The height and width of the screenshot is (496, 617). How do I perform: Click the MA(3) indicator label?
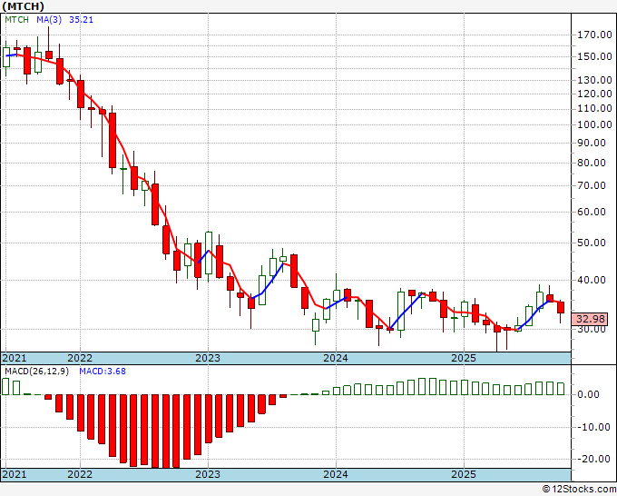tap(49, 20)
